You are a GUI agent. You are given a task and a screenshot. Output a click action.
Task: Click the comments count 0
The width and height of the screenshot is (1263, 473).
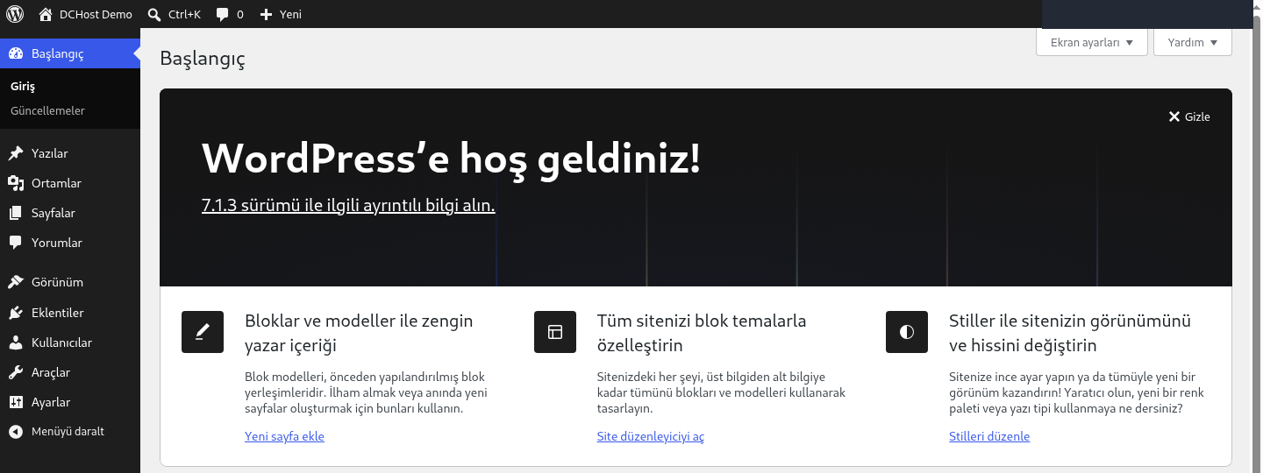(240, 14)
